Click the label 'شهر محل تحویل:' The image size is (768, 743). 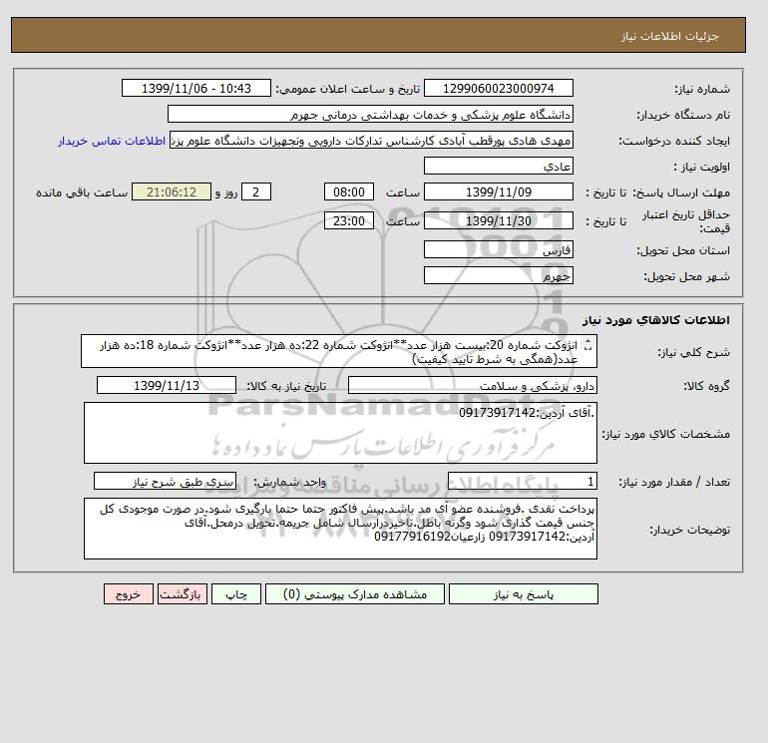point(686,276)
